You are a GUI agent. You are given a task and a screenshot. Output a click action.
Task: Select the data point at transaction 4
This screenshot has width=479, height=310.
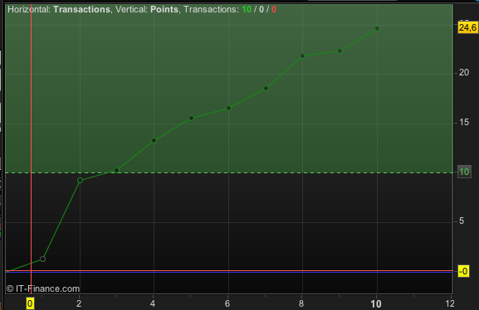tap(154, 140)
